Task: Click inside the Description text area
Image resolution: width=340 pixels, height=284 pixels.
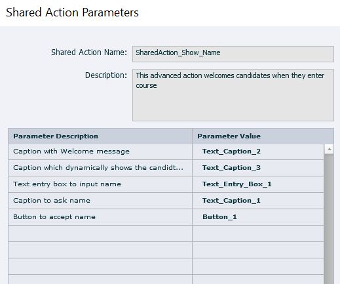Action: [x=233, y=95]
